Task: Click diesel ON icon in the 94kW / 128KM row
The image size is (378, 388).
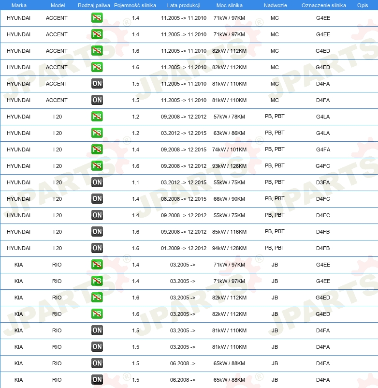Action: tap(97, 248)
